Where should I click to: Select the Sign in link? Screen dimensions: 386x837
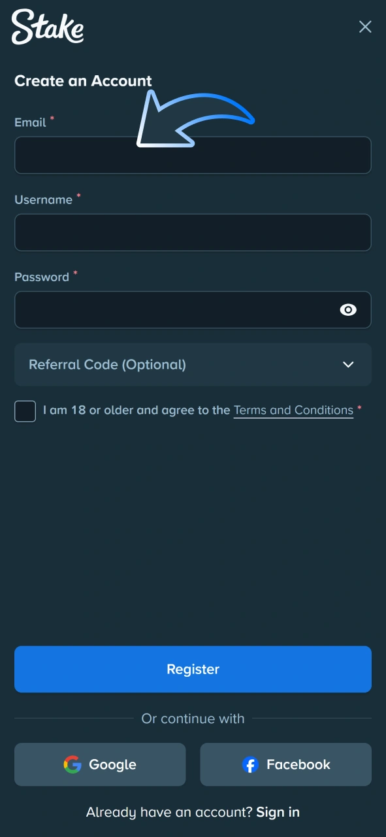pos(278,812)
